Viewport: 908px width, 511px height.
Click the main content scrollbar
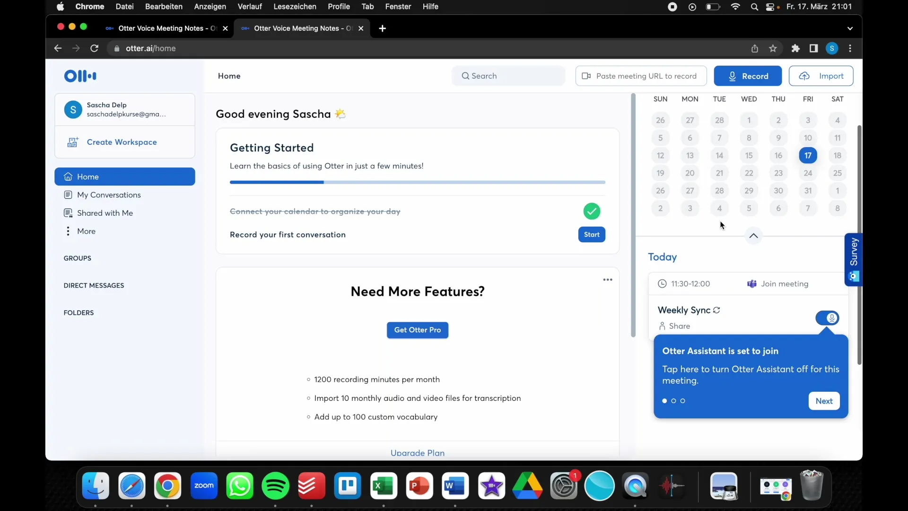[x=633, y=215]
